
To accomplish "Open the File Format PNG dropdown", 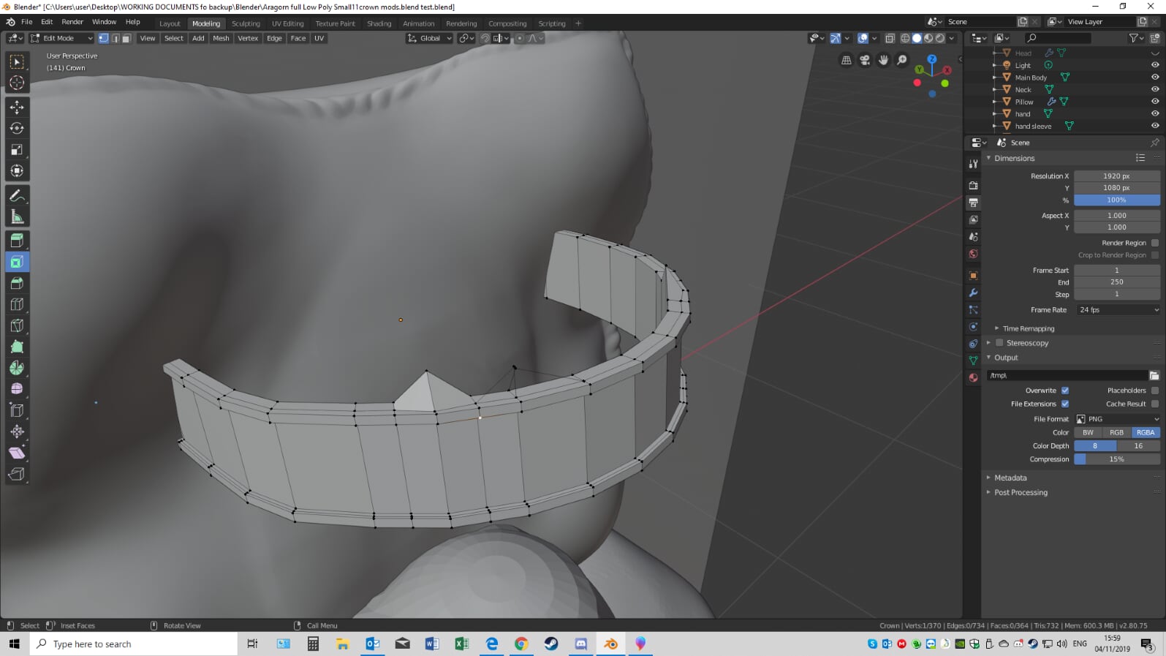I will coord(1117,419).
